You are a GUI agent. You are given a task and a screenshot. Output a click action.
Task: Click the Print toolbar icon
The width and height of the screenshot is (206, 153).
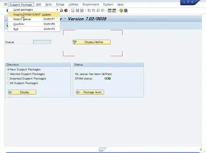coord(73,10)
